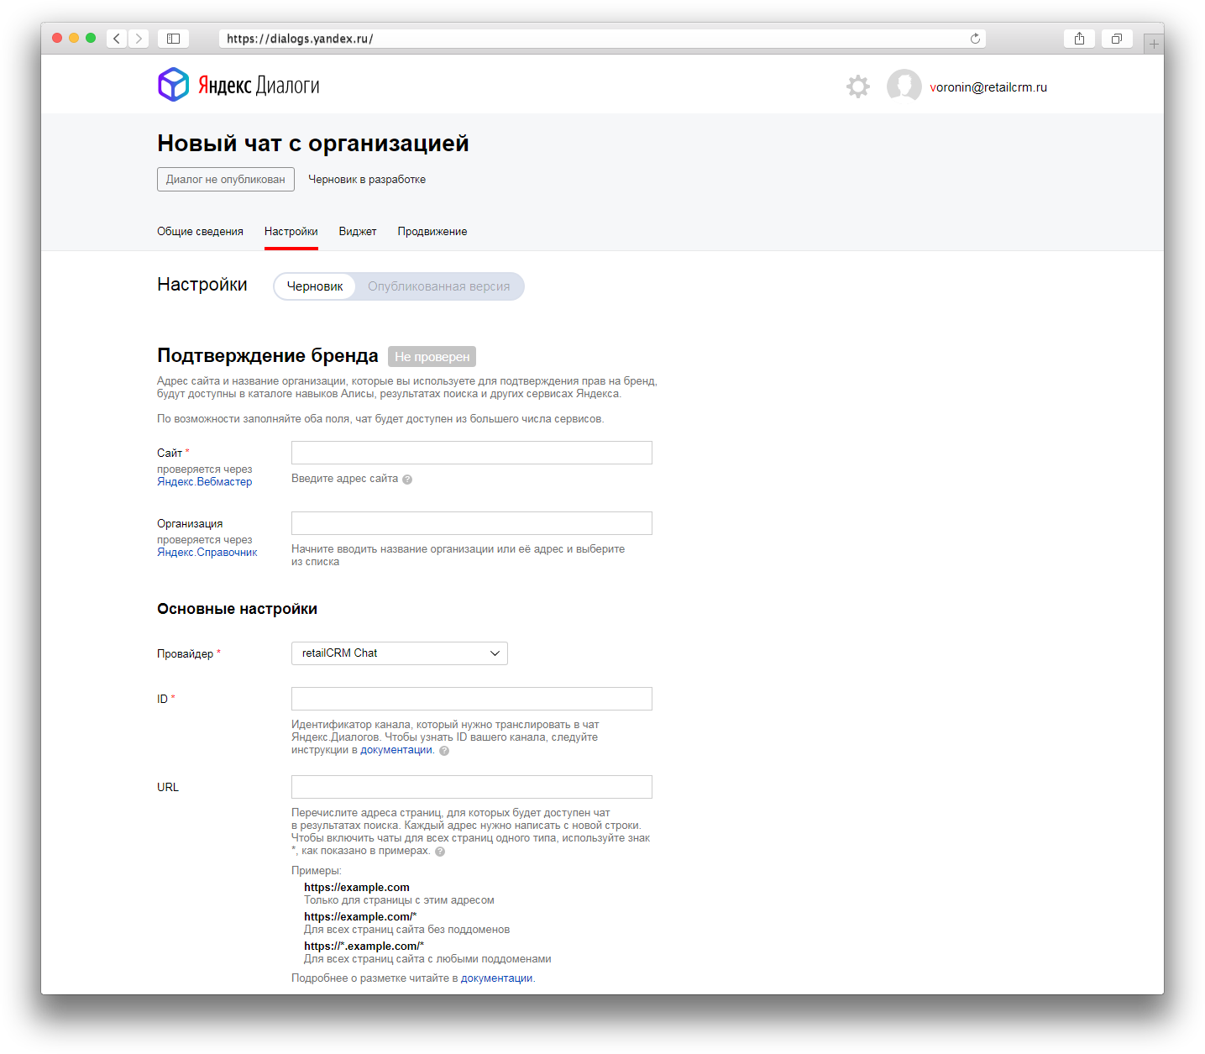Open the документации link under URL examples
Screen dimensions: 1205x1054
tap(496, 978)
